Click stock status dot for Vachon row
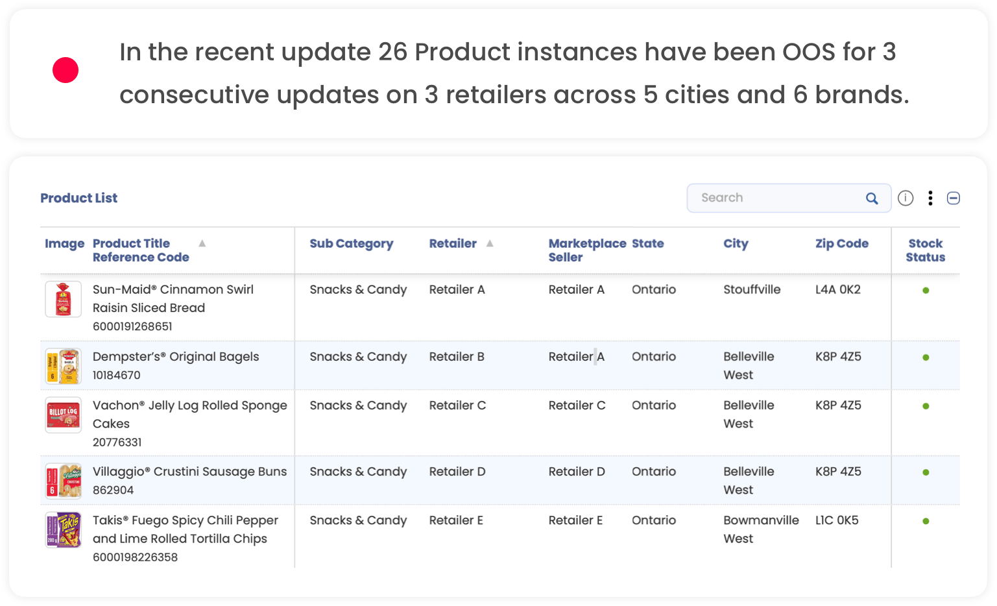 click(x=926, y=406)
